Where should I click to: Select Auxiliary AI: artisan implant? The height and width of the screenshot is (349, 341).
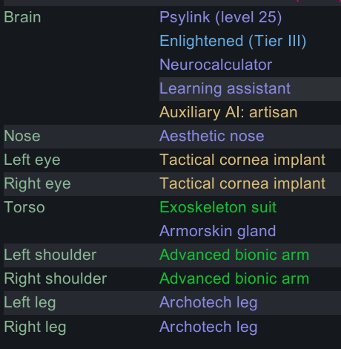(x=228, y=112)
